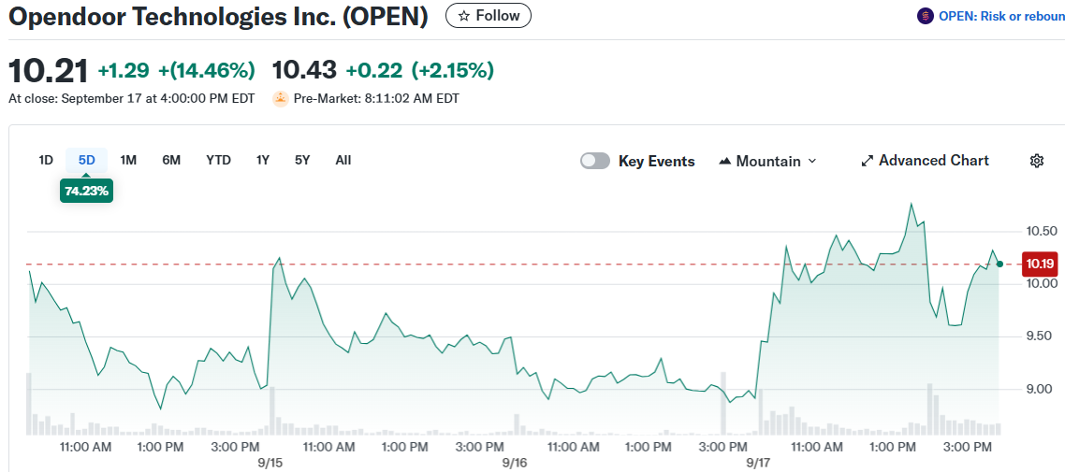Follow Opendoor Technologies stock
Screen dimensions: 1065x472
(489, 16)
